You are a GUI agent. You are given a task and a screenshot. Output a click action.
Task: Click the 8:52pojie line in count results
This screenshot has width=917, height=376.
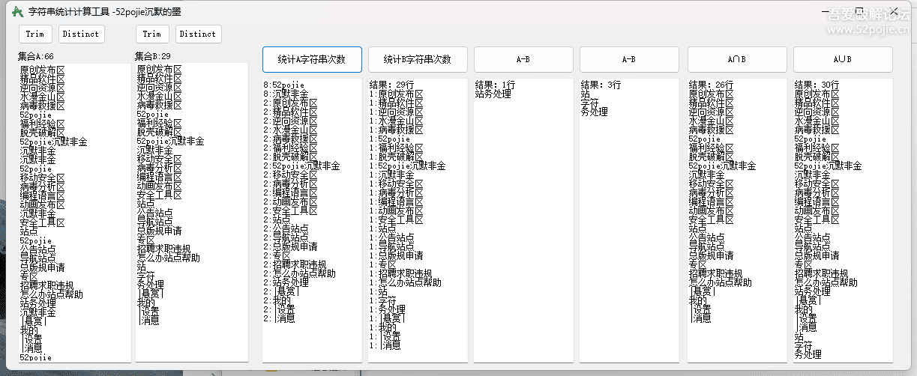tap(284, 85)
